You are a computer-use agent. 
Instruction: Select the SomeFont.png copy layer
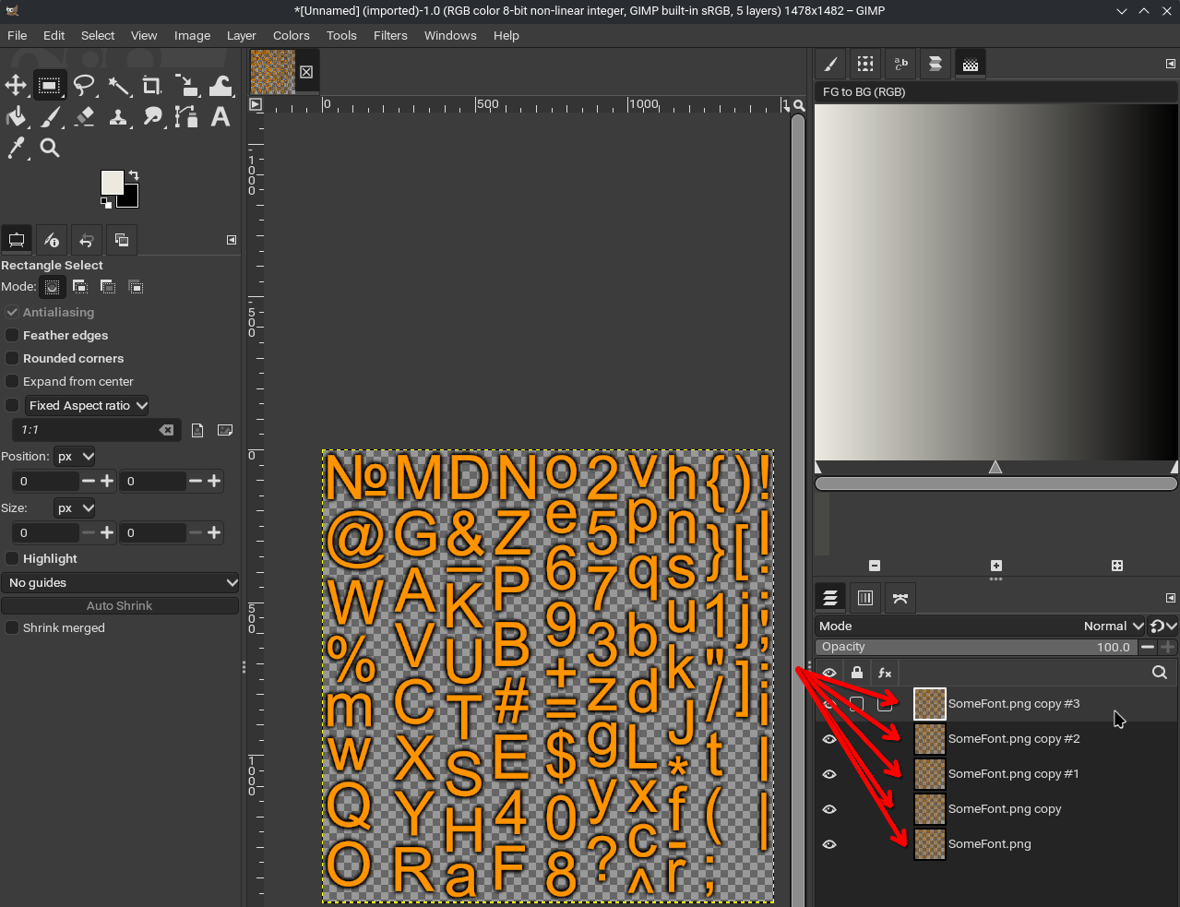pyautogui.click(x=1005, y=809)
